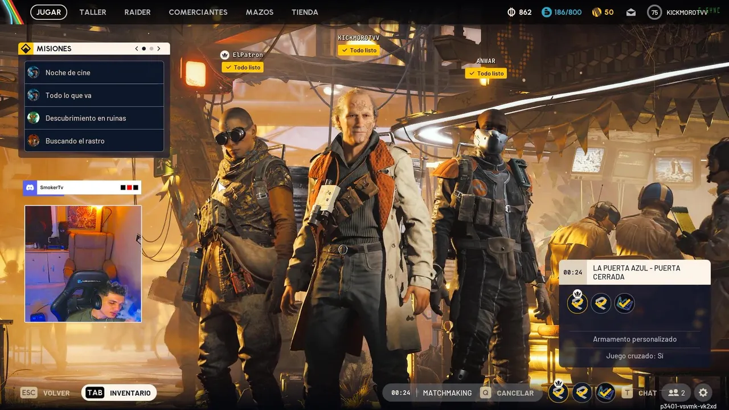Screen dimensions: 729x410
Task: Click Todo listo badge under ElPatron
Action: (243, 67)
